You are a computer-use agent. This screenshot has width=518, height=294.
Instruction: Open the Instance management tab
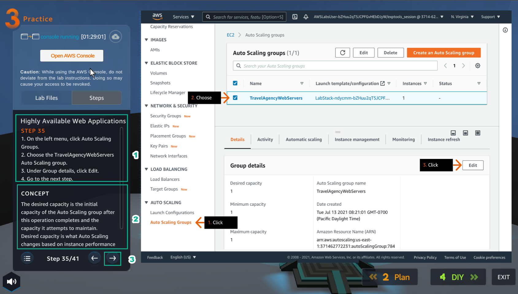click(357, 140)
